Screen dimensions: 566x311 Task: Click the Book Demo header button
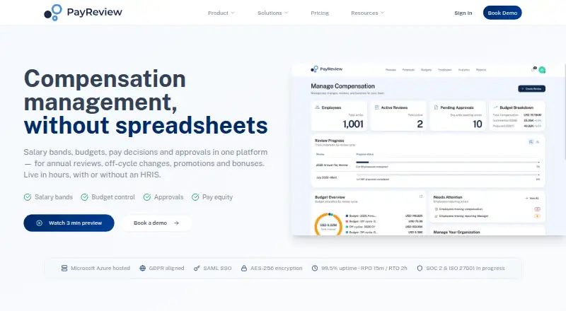502,13
